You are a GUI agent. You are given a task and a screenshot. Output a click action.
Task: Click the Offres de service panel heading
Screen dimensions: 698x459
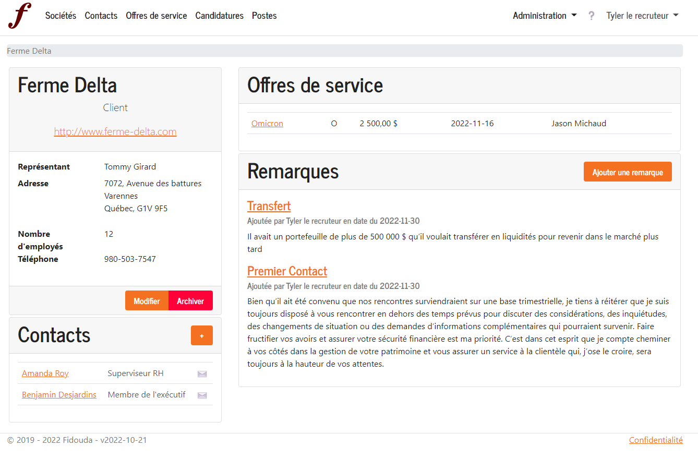315,85
